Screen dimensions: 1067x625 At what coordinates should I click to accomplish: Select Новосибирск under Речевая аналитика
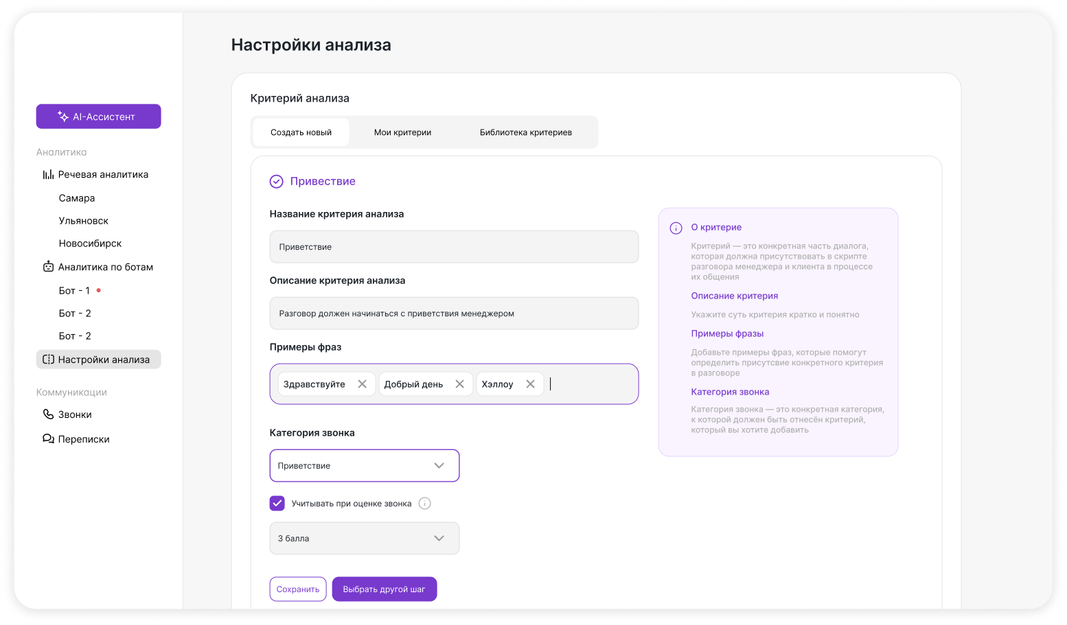(x=90, y=244)
